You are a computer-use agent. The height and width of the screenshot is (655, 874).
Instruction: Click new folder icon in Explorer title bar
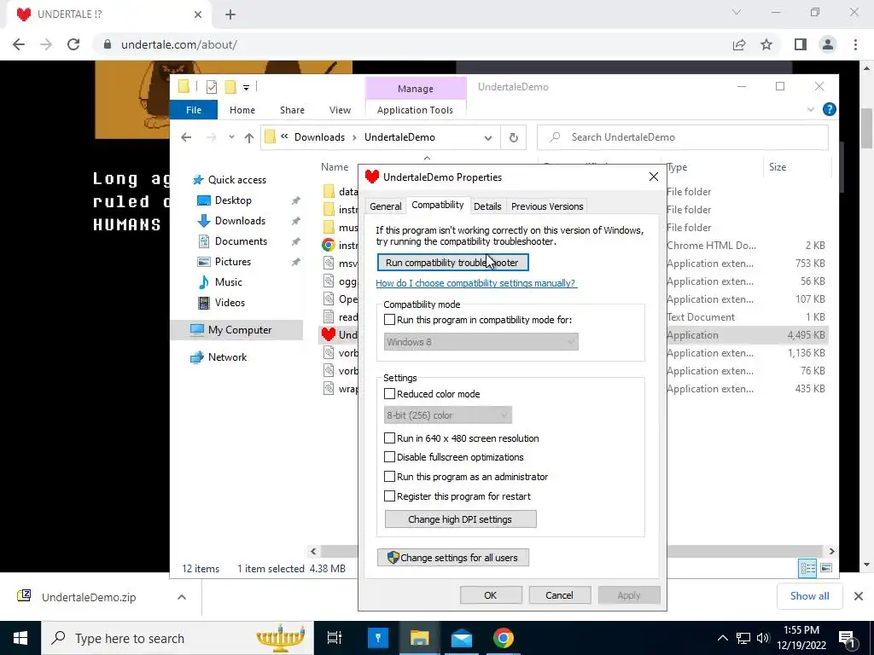[230, 87]
